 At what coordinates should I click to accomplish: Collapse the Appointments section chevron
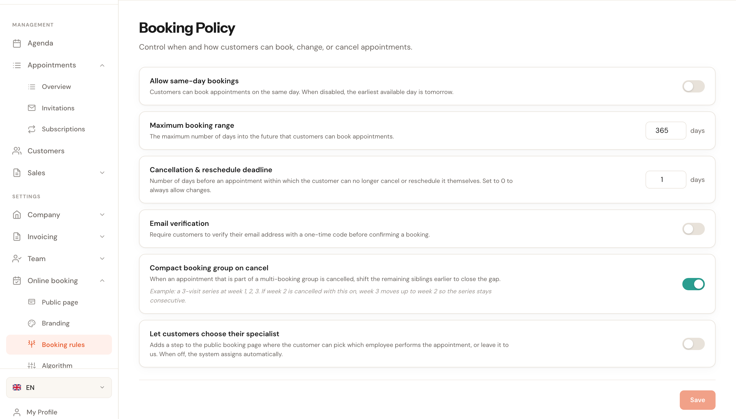coord(102,65)
